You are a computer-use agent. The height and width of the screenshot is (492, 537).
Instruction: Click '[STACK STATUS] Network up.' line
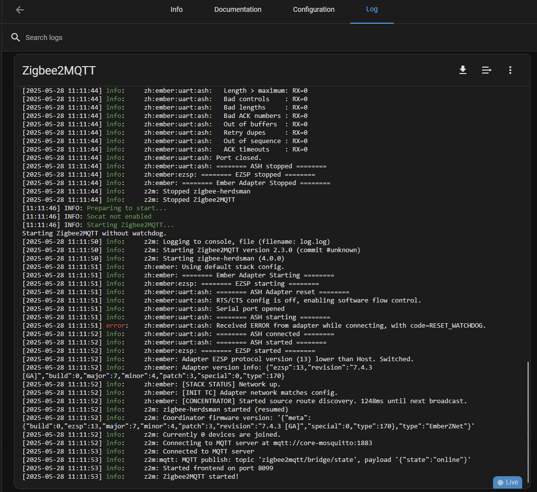pyautogui.click(x=151, y=384)
